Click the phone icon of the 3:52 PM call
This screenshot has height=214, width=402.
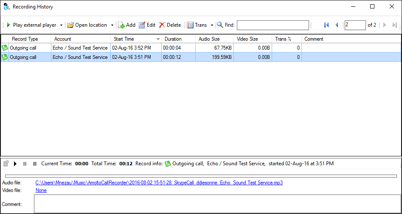pos(5,47)
